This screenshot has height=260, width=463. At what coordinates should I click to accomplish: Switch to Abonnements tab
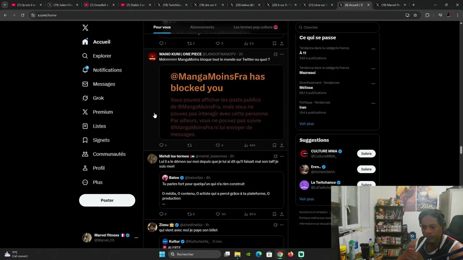click(202, 27)
